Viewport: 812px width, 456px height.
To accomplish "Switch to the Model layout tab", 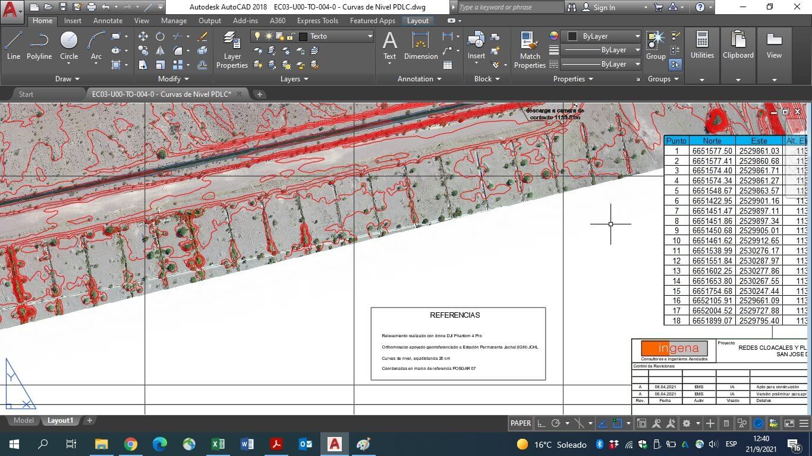I will click(x=24, y=420).
